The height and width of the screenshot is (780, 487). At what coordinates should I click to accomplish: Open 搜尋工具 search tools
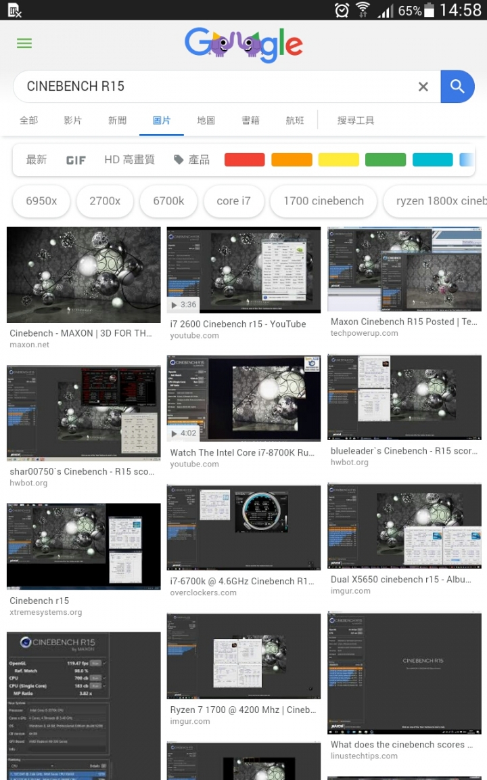coord(356,121)
